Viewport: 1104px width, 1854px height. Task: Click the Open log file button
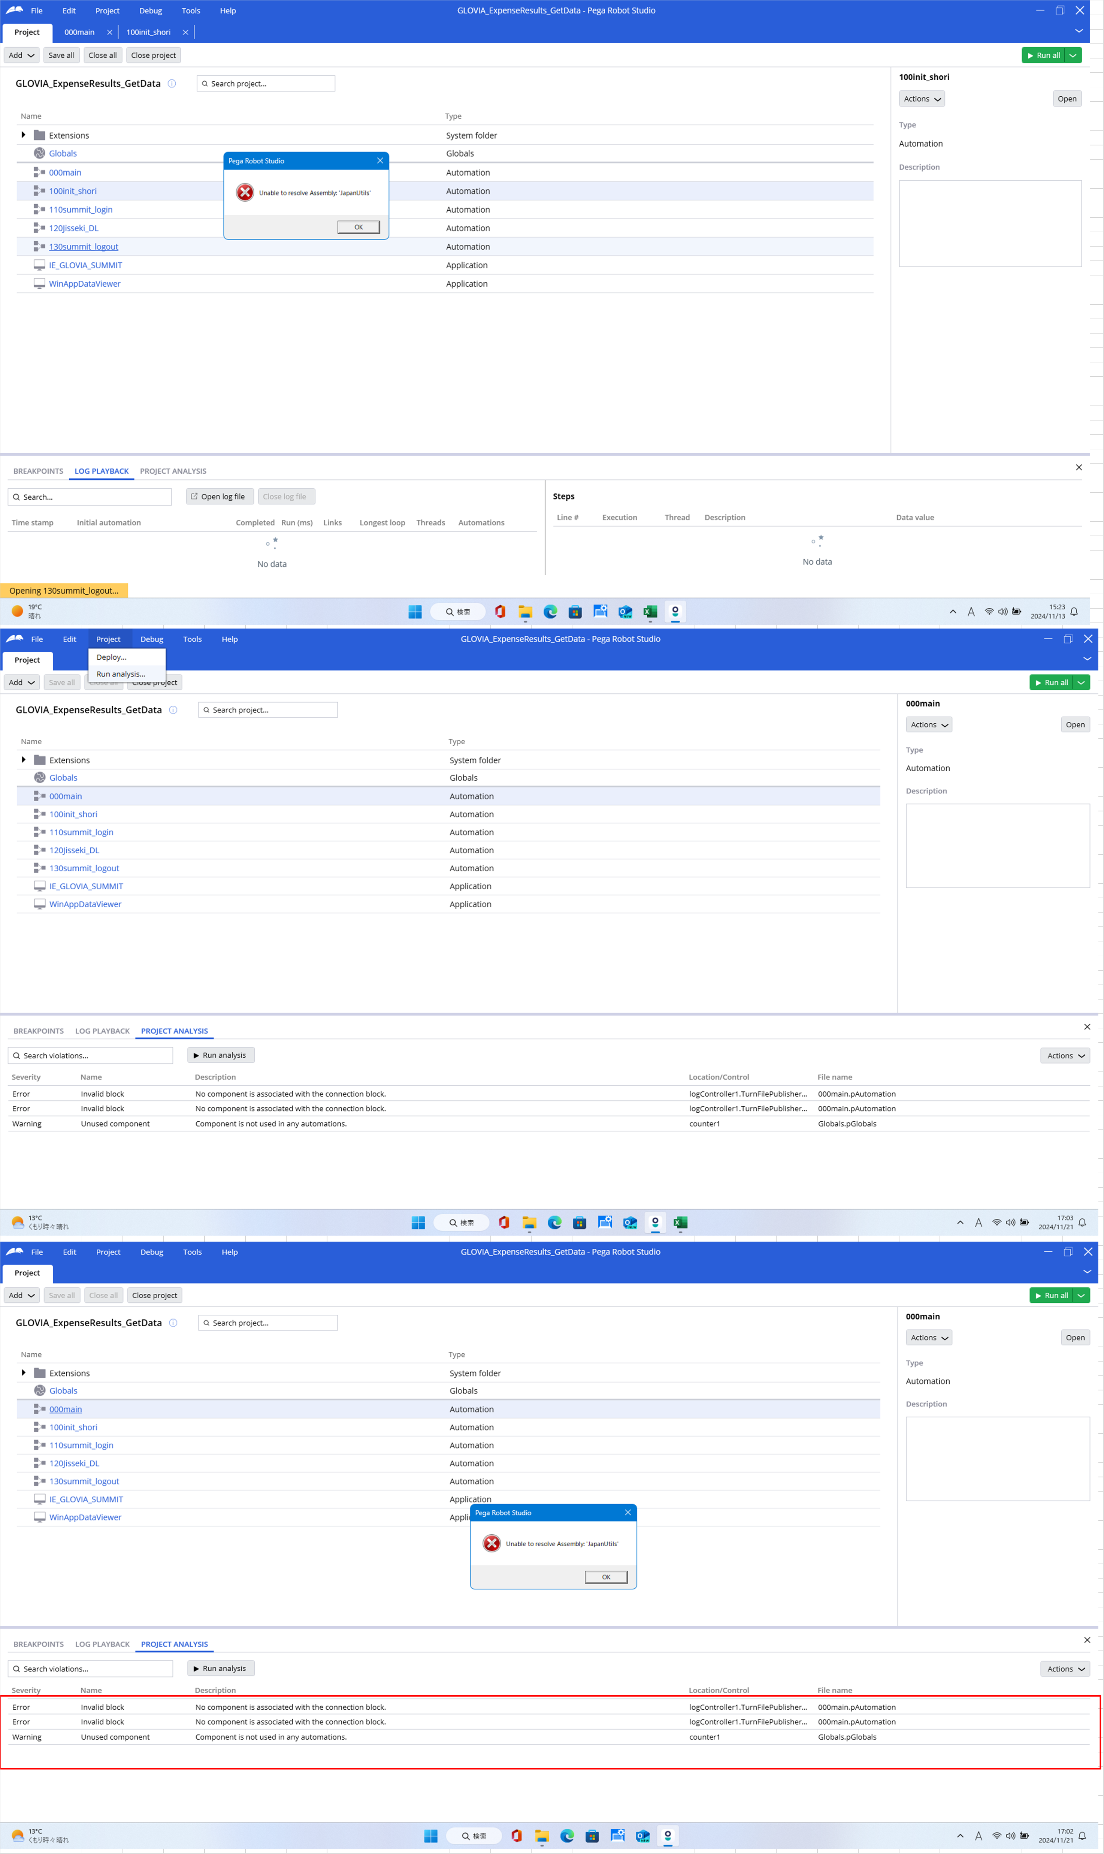tap(220, 497)
